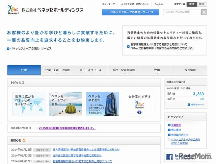Image resolution: width=216 pixels, height=164 pixels.
Task: Open the ベネッセ早わかり banner
Action: pos(103,104)
